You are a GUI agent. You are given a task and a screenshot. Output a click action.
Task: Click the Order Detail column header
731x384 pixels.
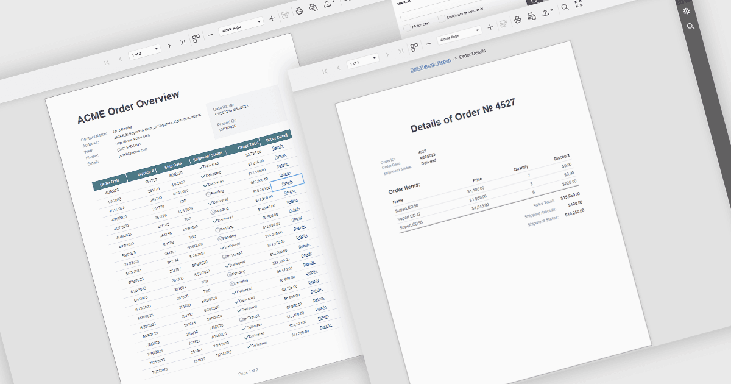(276, 137)
